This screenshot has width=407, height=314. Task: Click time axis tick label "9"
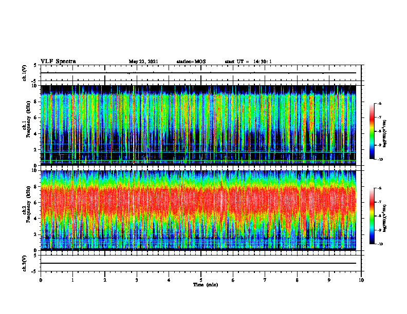point(329,280)
